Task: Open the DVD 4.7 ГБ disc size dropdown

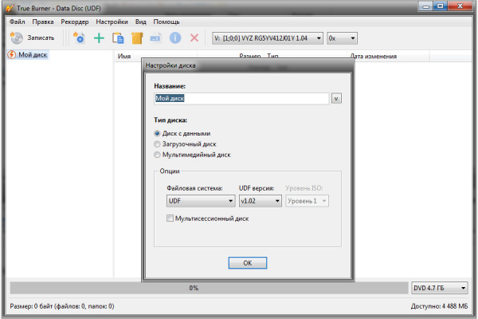Action: click(439, 288)
